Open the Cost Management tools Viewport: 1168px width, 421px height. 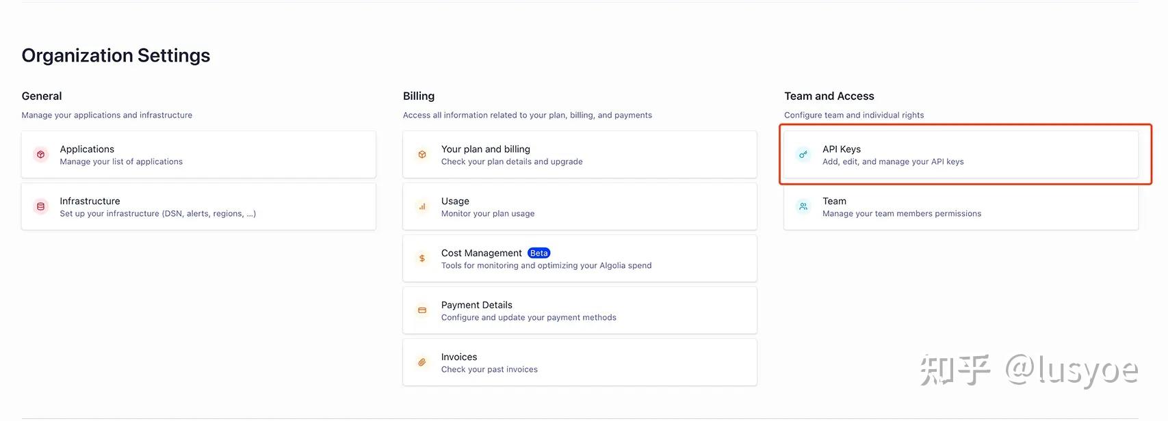coord(580,258)
